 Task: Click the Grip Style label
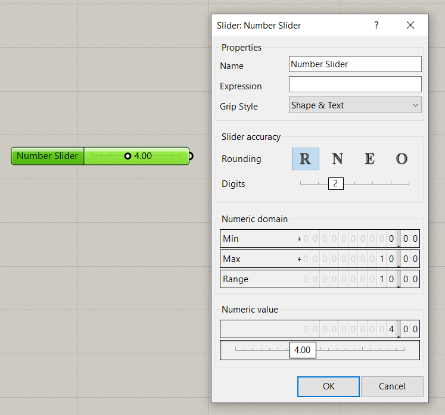239,107
